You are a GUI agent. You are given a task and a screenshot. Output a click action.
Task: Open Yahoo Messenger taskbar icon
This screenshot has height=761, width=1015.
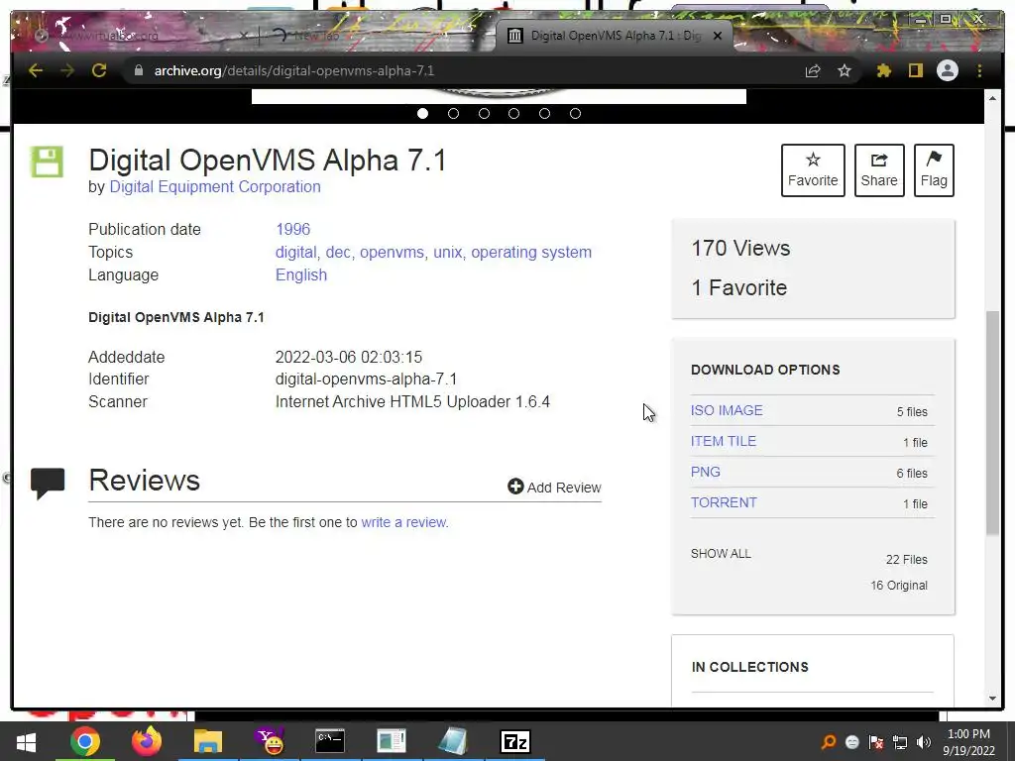point(270,741)
